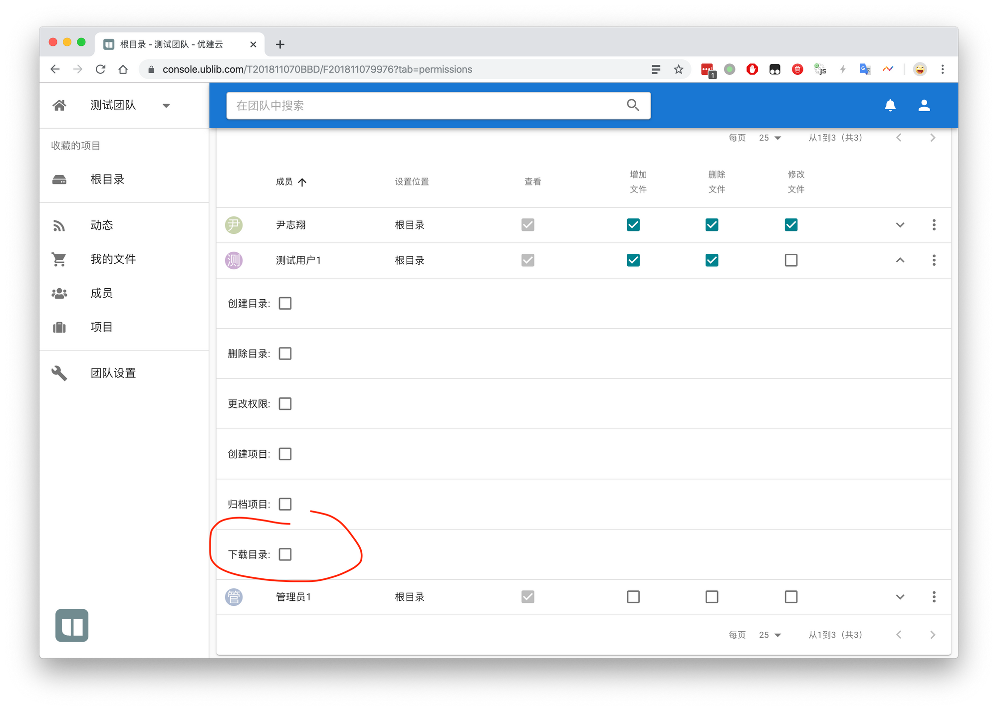Go to 我的文件 in sidebar
Image resolution: width=998 pixels, height=711 pixels.
pyautogui.click(x=113, y=259)
